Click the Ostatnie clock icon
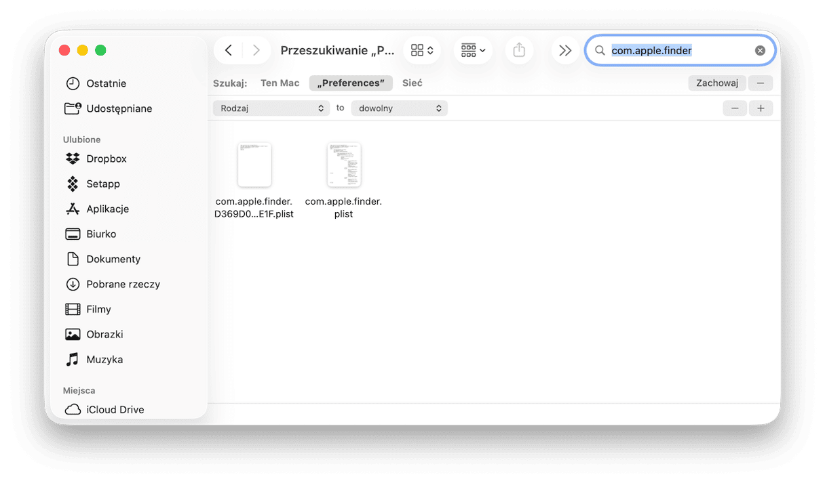 tap(73, 83)
